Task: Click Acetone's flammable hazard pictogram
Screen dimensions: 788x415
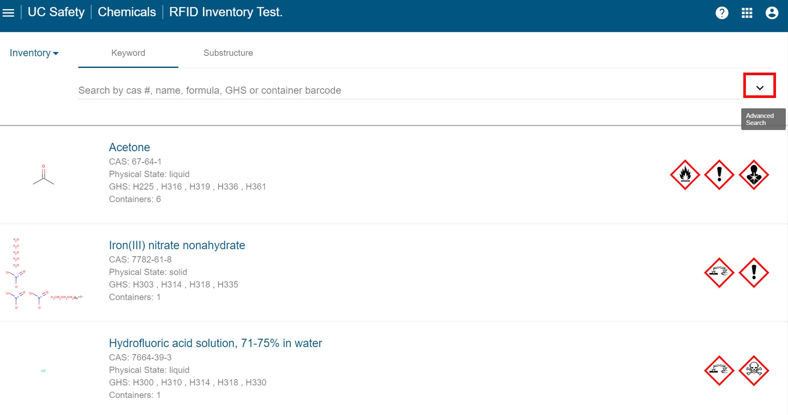Action: [x=685, y=175]
